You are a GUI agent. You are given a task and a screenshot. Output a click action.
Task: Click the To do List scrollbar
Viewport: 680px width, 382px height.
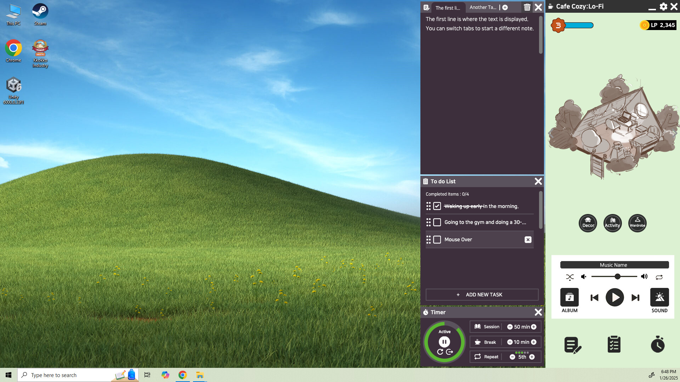(x=540, y=210)
